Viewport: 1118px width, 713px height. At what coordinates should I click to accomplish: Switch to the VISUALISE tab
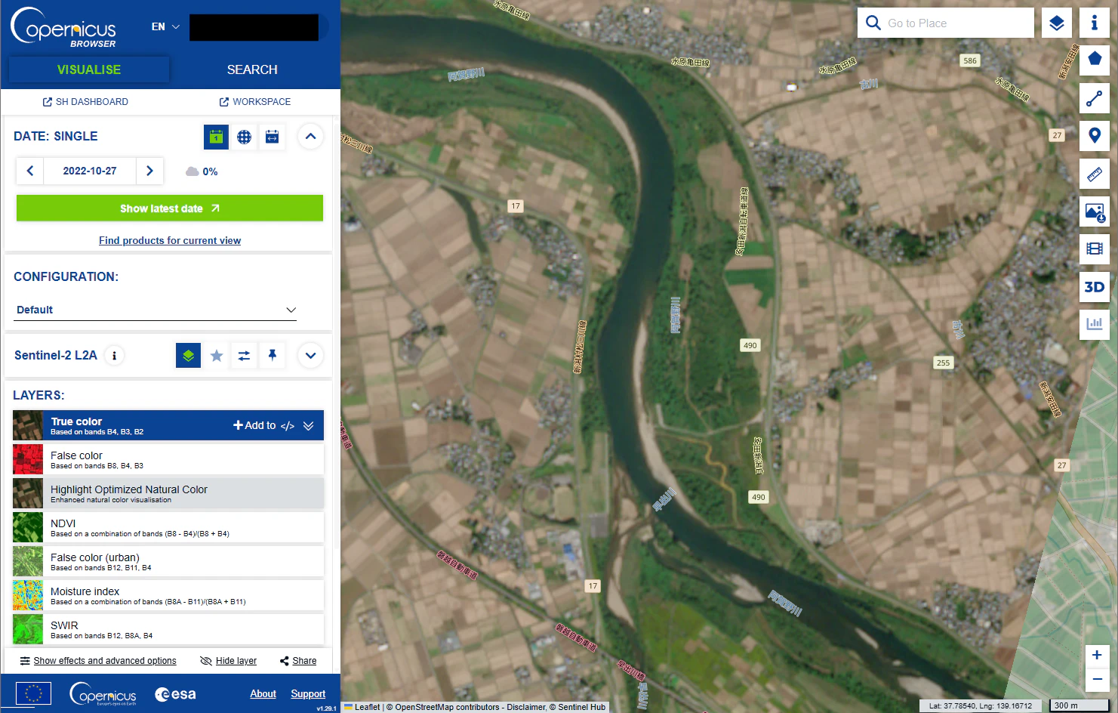89,69
